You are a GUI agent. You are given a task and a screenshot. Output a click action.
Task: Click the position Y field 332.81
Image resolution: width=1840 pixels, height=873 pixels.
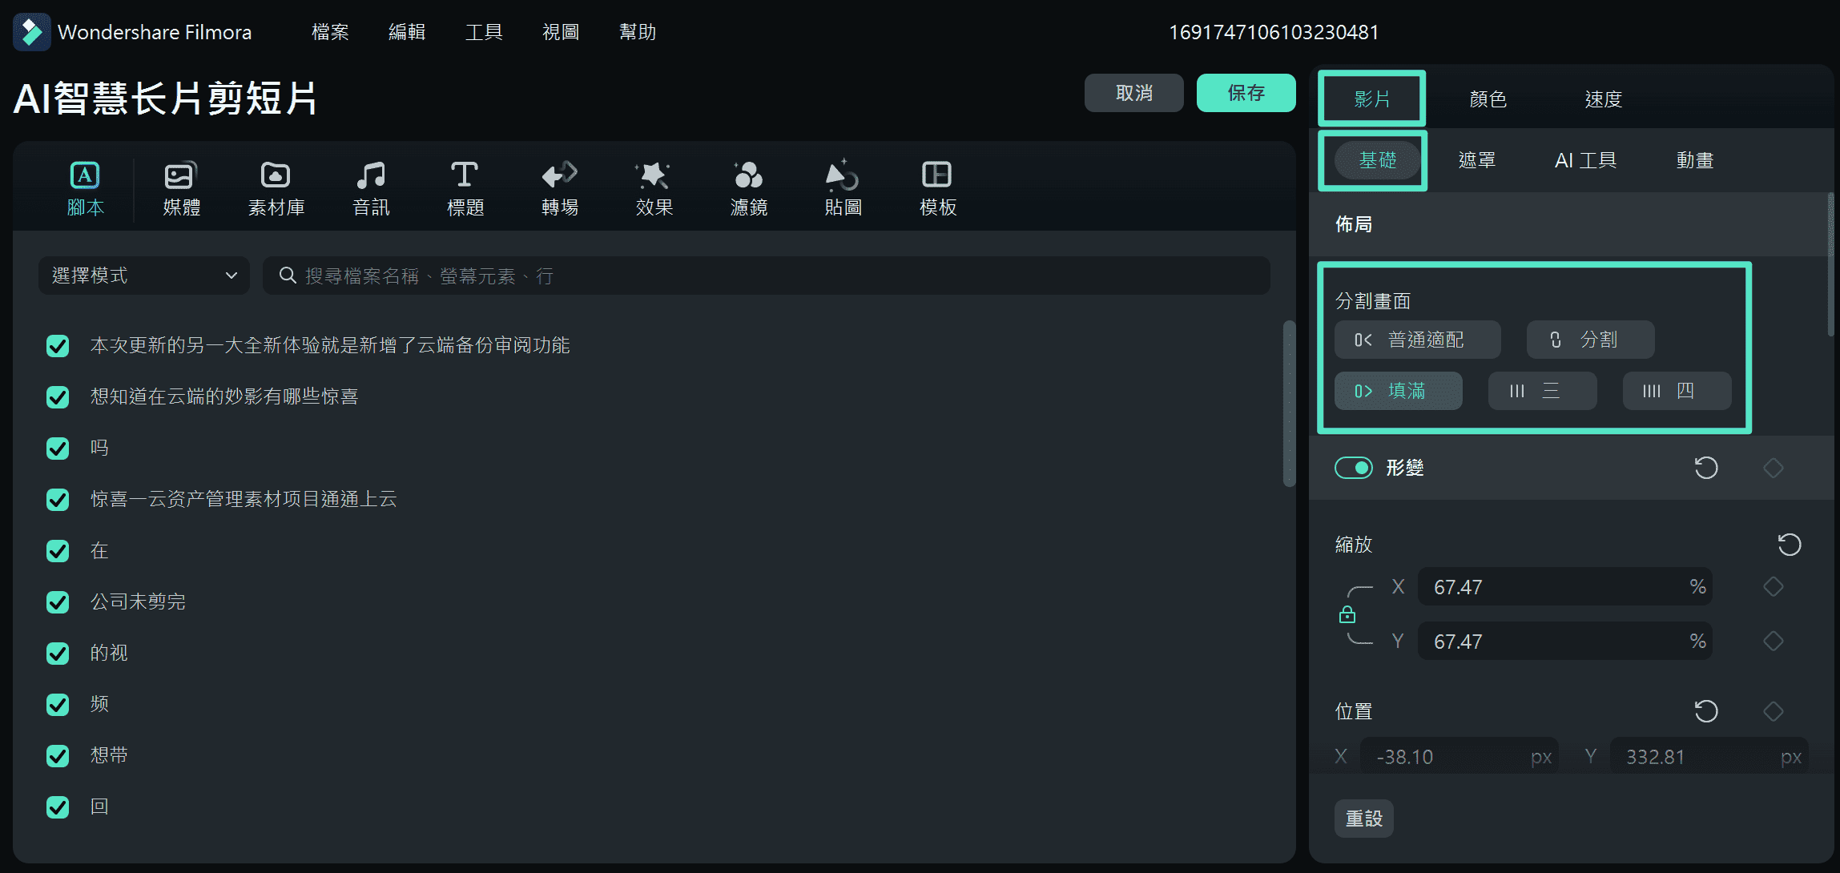[x=1709, y=756]
